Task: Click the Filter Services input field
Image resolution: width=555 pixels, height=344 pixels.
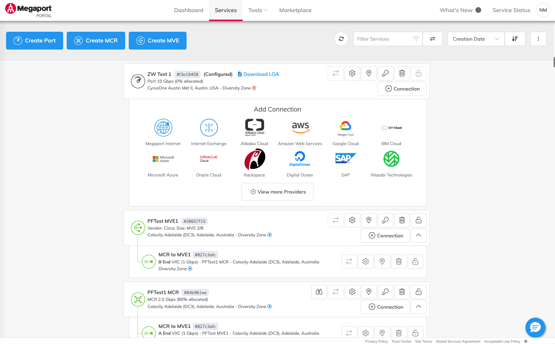Action: (x=388, y=39)
